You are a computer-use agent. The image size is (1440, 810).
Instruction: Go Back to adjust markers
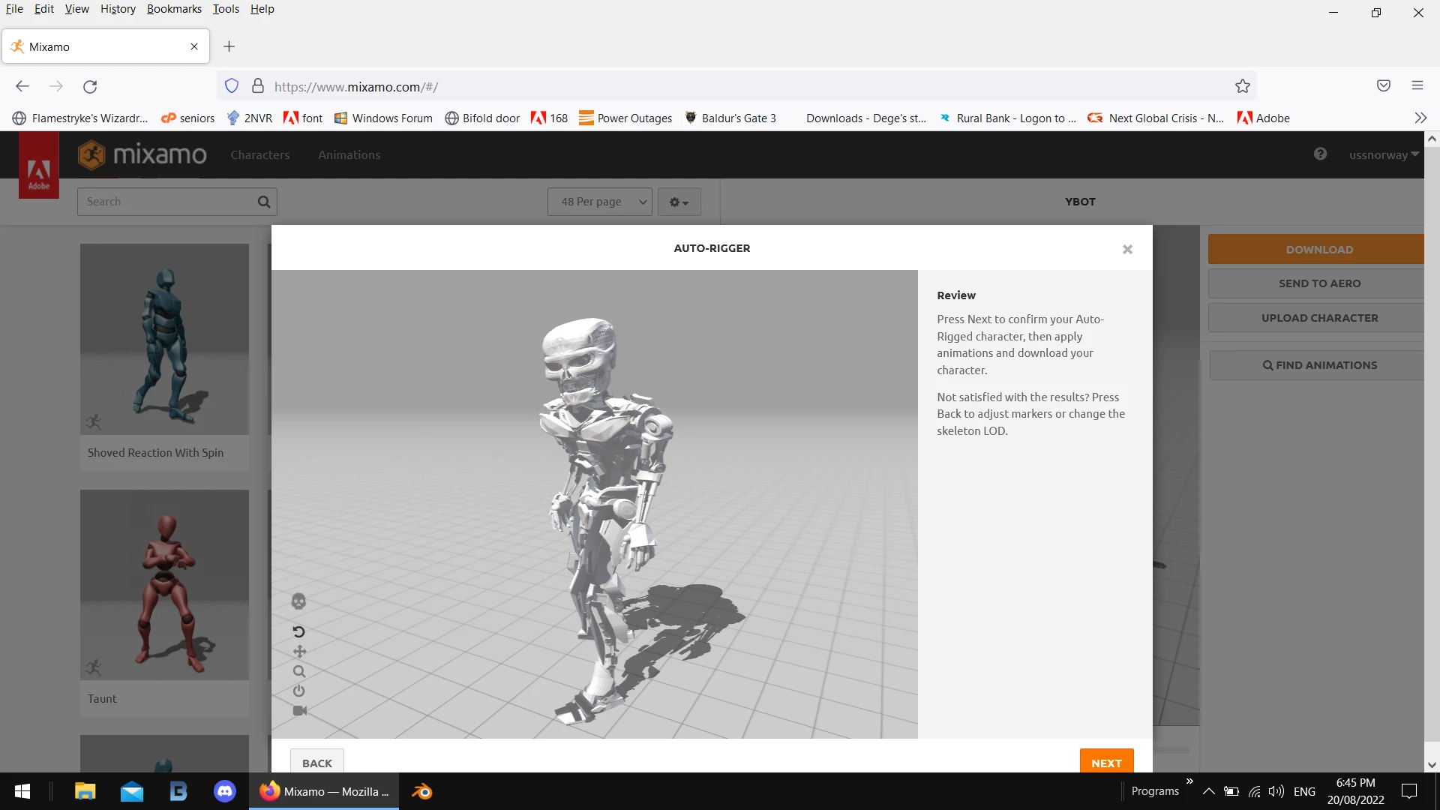316,762
